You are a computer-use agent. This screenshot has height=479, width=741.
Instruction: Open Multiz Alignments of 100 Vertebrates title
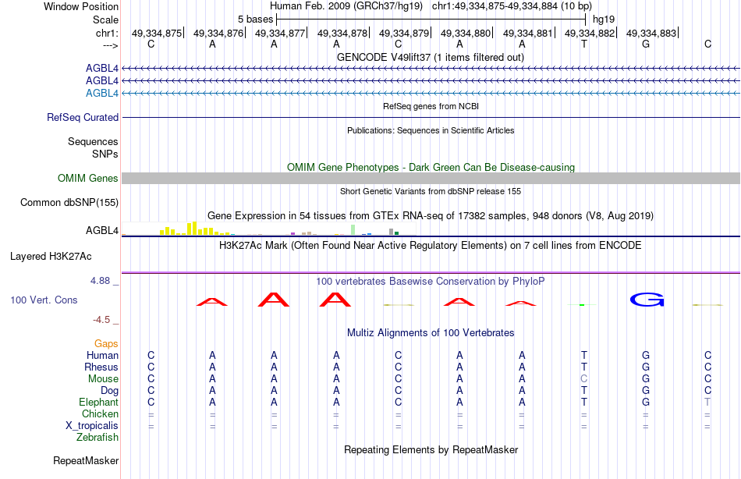click(x=431, y=333)
